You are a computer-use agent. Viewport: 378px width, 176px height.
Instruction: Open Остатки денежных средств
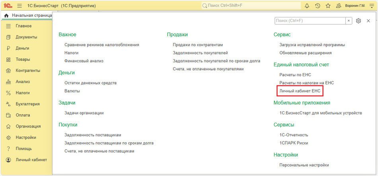[x=90, y=83]
